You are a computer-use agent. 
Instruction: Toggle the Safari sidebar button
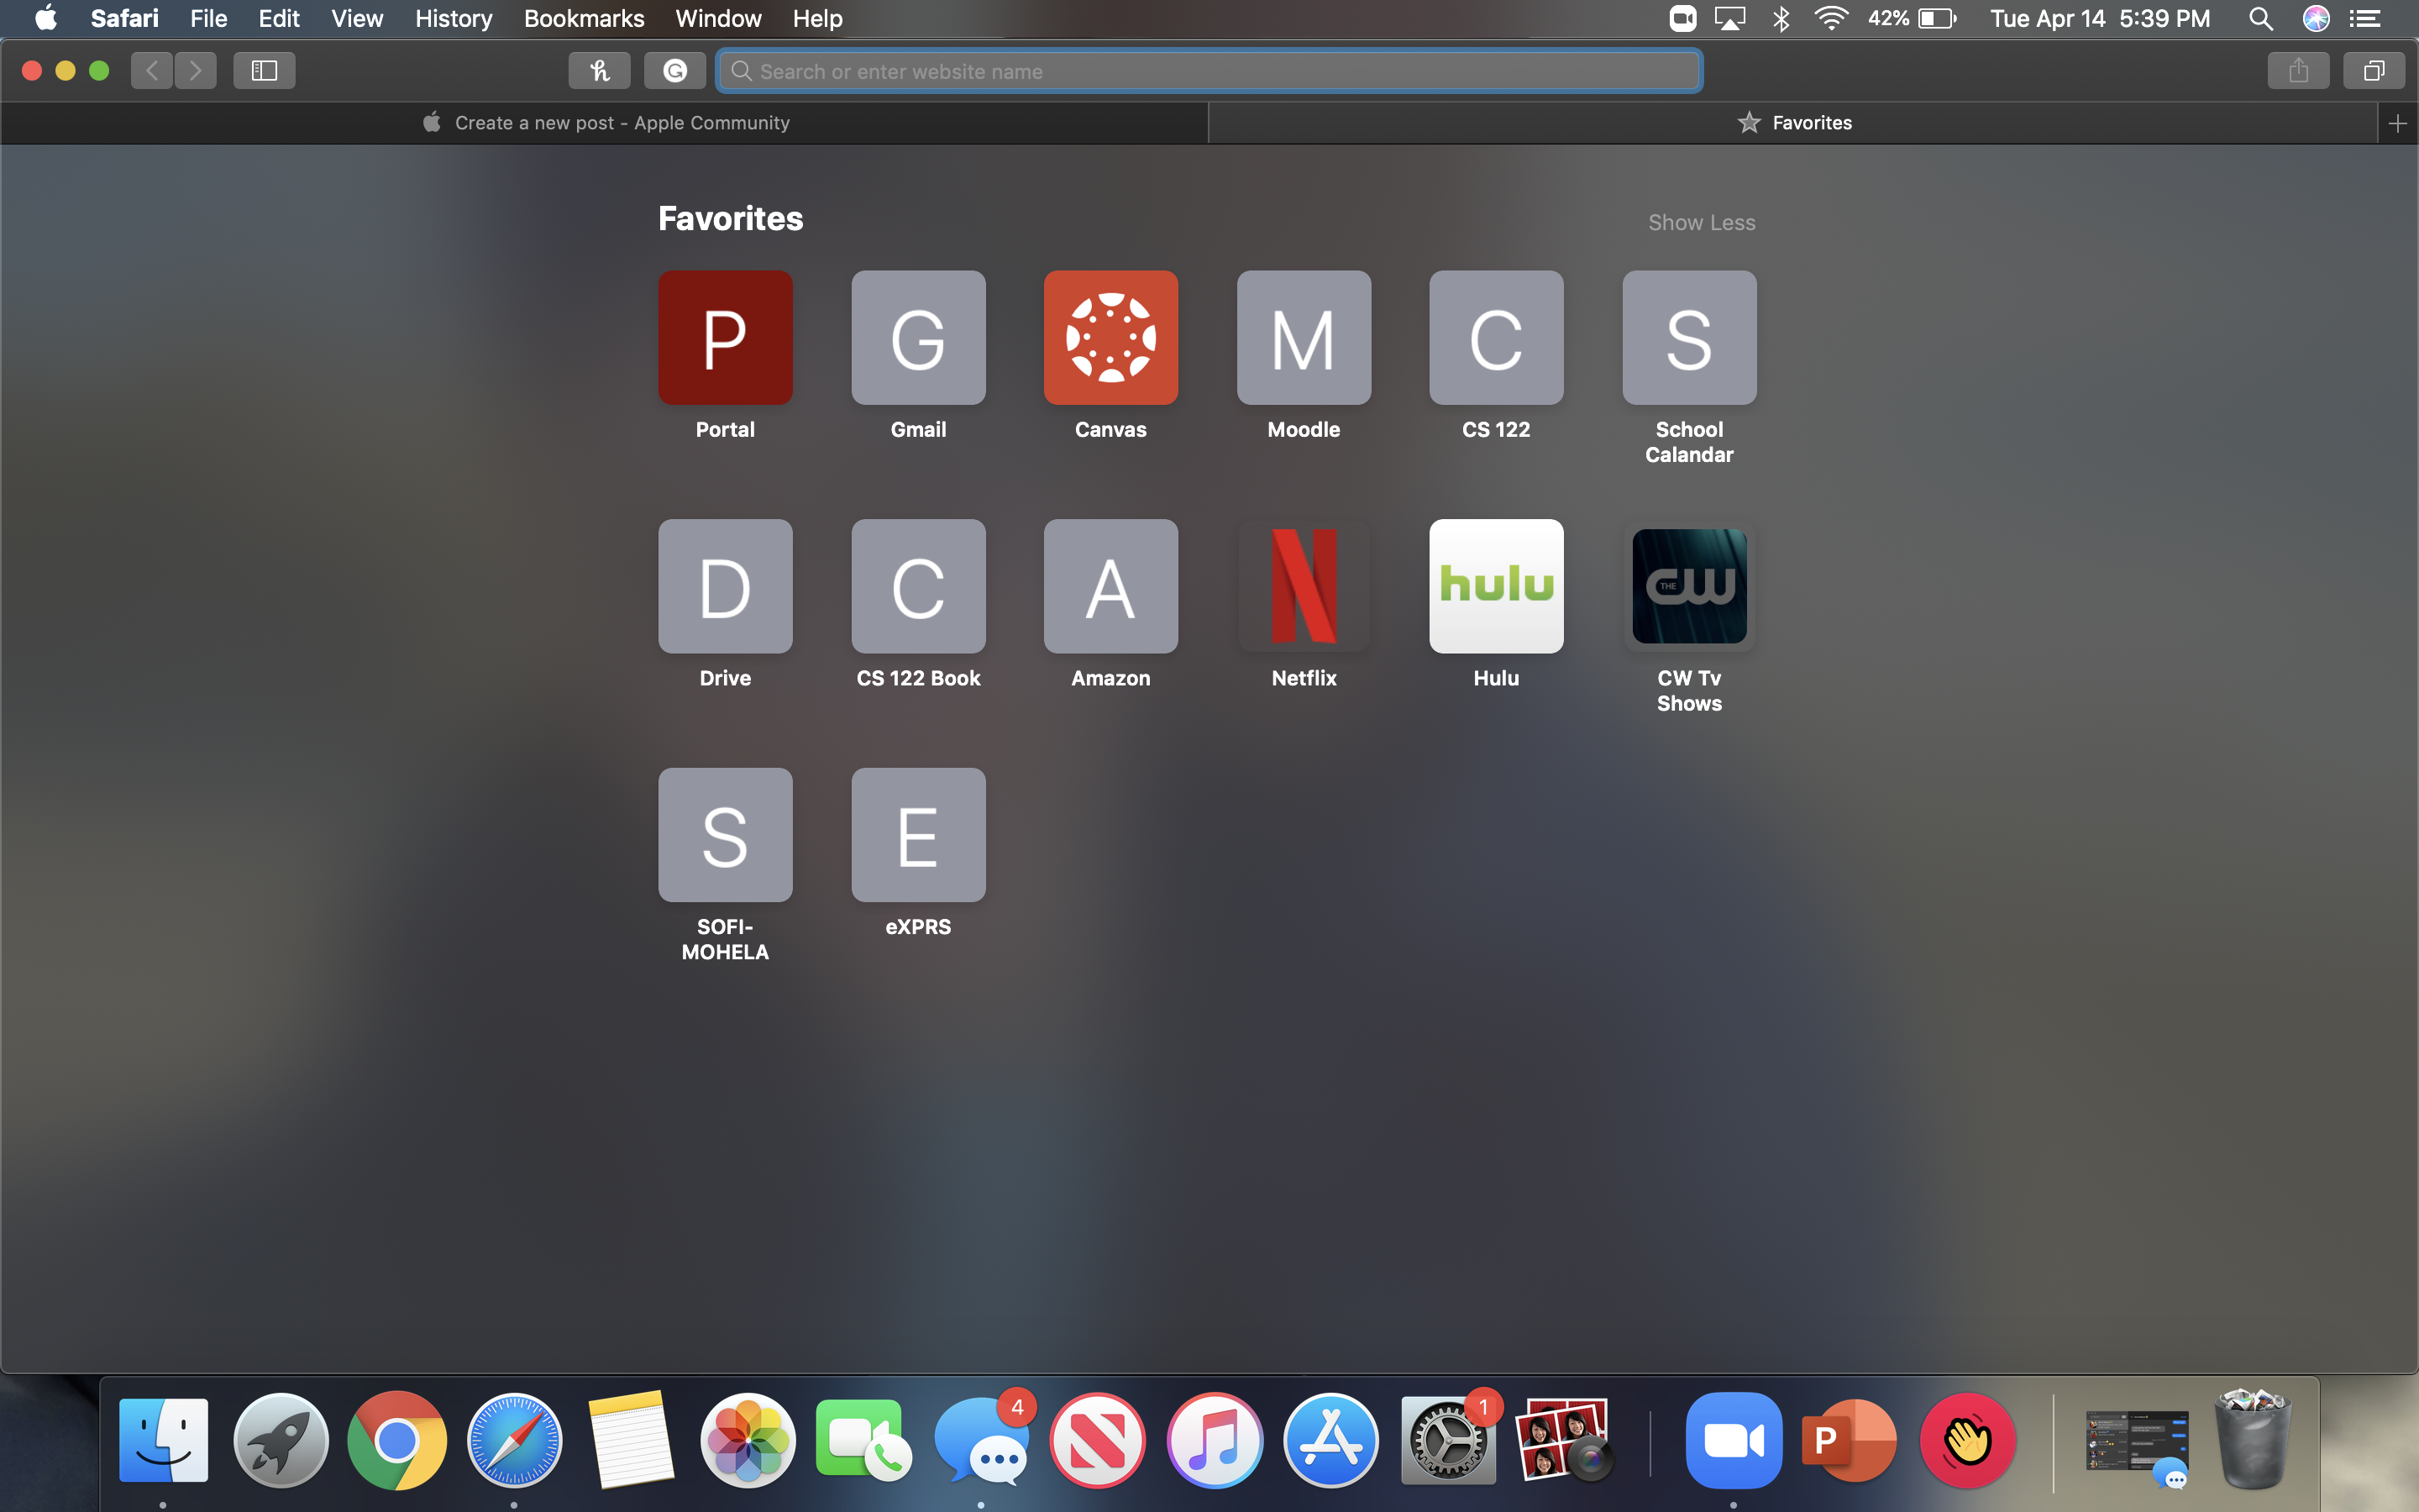point(264,71)
